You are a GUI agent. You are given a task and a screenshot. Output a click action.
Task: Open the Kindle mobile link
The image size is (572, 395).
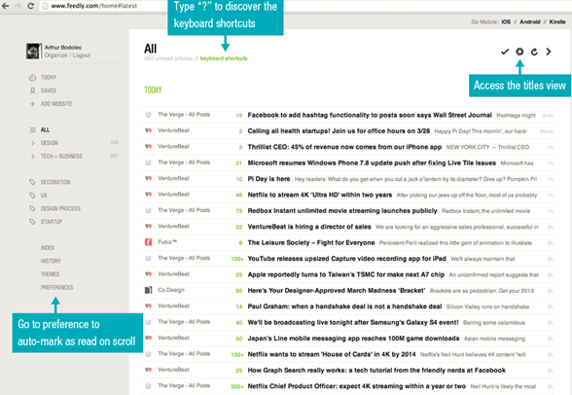557,21
